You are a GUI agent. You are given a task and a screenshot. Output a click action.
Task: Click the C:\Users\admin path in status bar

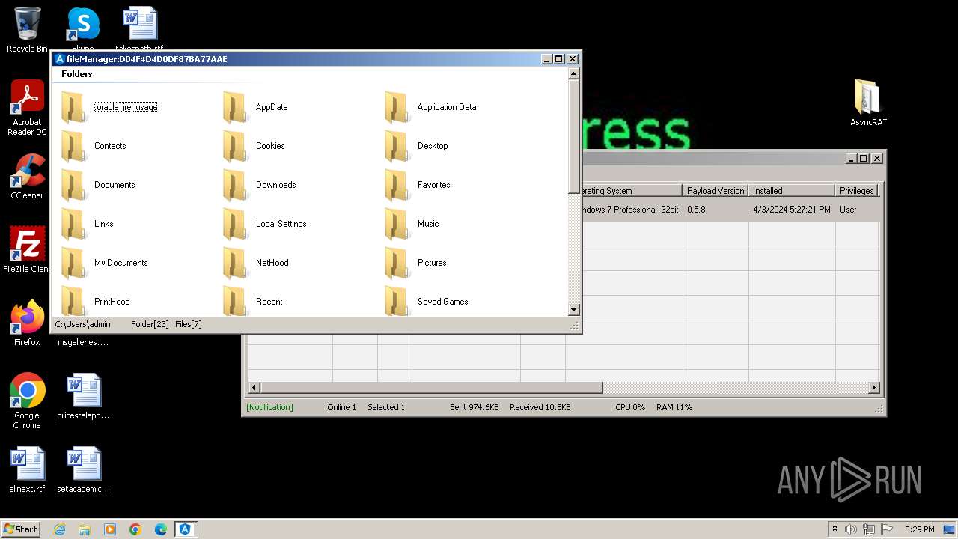[x=83, y=324]
